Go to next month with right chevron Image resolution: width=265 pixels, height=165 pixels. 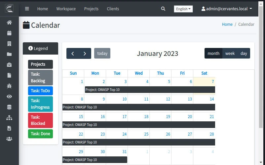(x=85, y=54)
